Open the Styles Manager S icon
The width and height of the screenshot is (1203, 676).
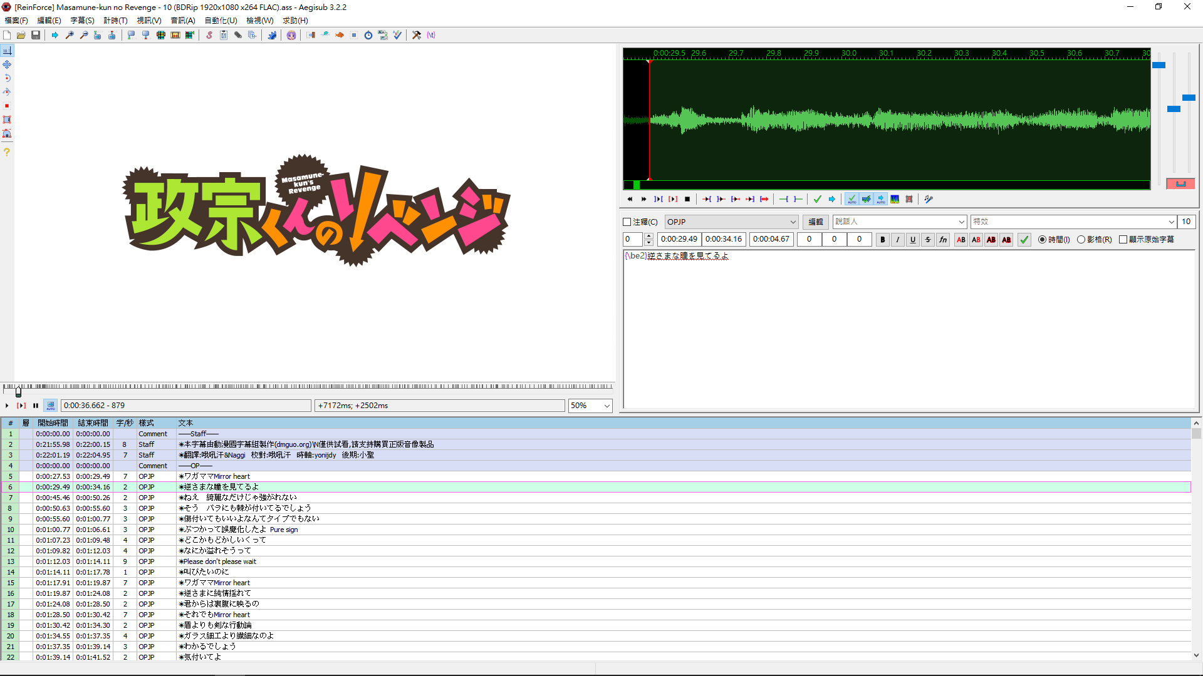click(209, 35)
